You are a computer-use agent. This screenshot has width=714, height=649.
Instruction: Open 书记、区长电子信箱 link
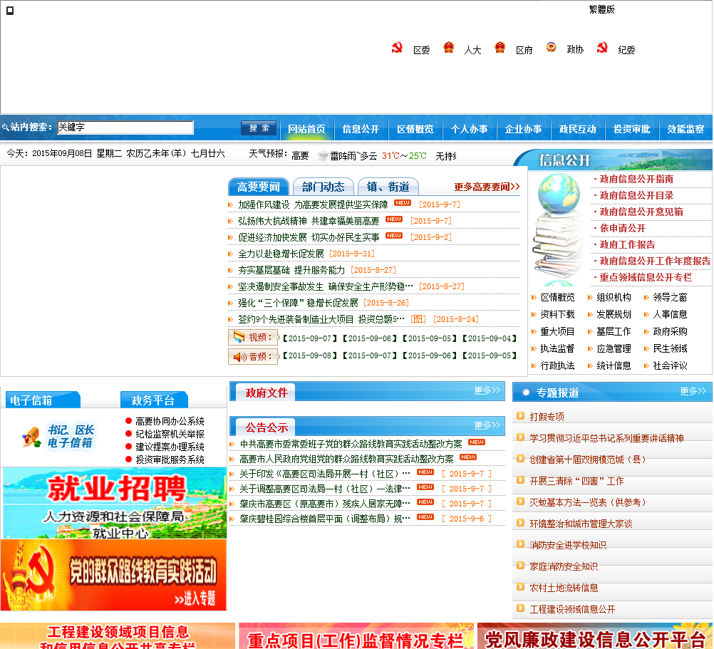point(71,436)
